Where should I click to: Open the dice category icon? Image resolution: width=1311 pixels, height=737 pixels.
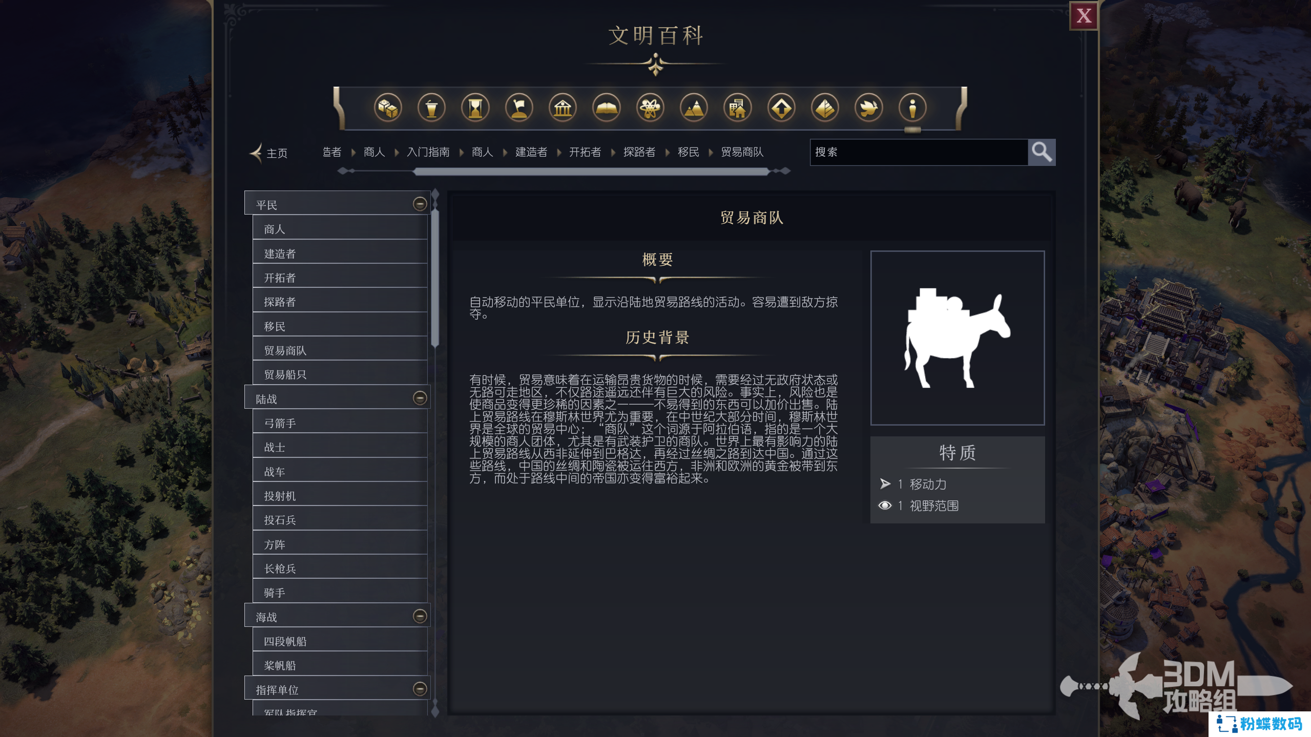[x=387, y=108]
